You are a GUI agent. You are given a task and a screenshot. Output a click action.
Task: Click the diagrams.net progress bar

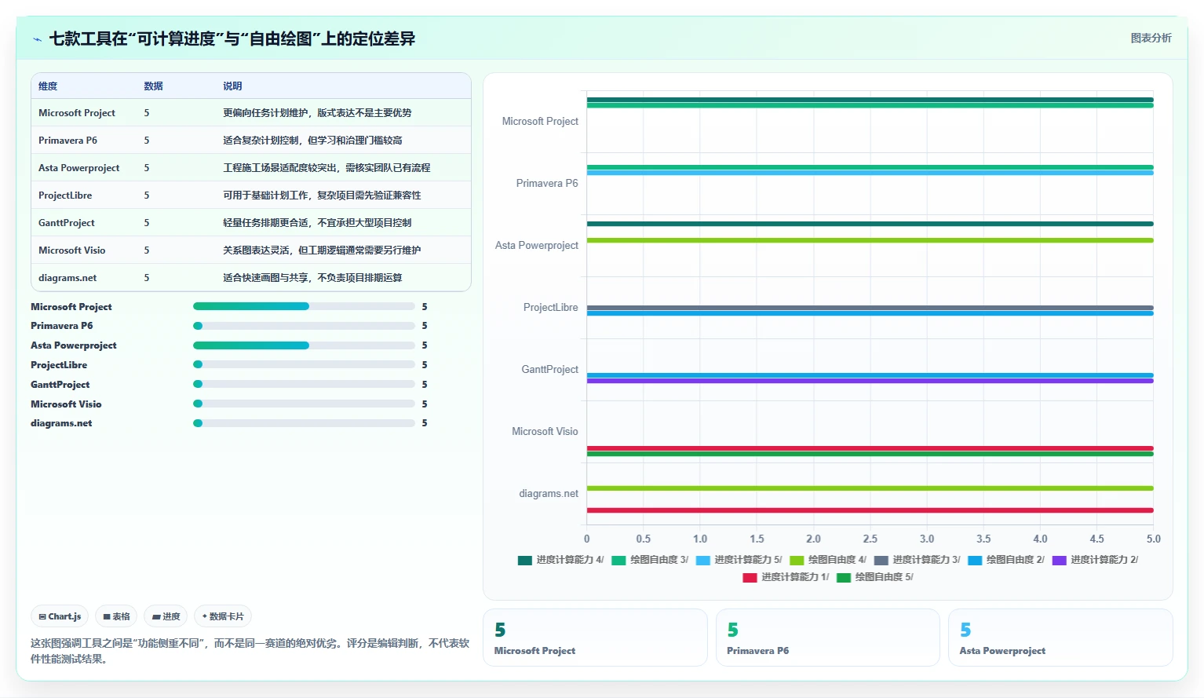pos(304,423)
